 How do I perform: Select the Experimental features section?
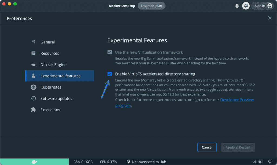click(60, 76)
